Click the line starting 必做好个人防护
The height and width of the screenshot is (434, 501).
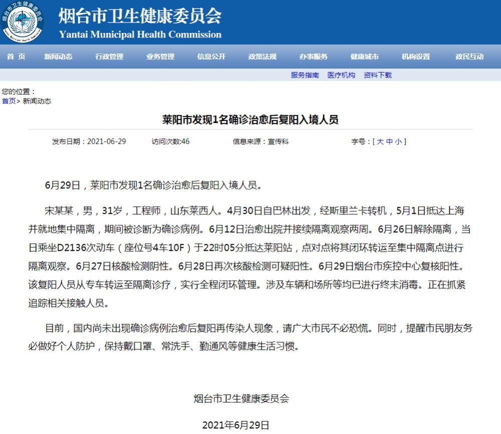click(164, 346)
